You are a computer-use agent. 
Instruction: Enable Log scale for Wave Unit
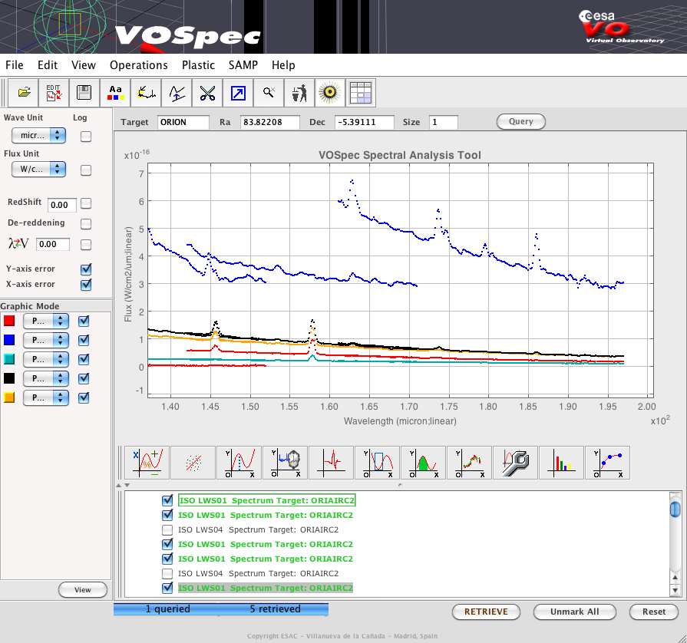(86, 137)
